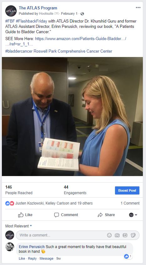Click the Comment action button
The height and width of the screenshot is (265, 146).
point(66,215)
